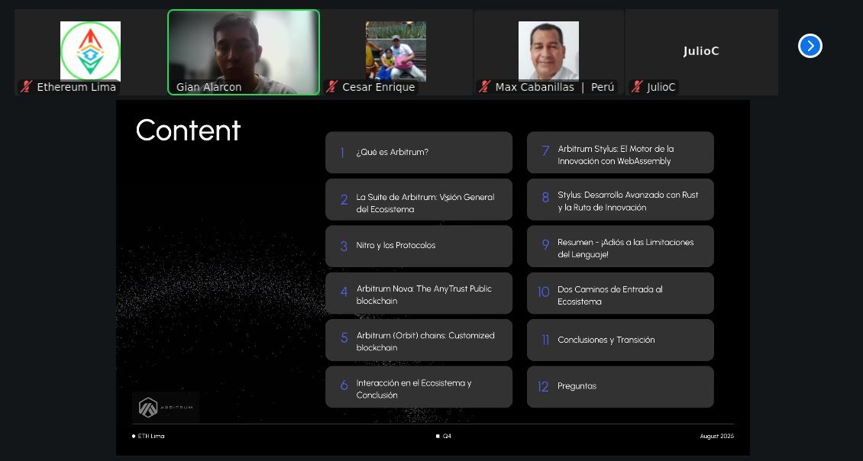Select the JulioC participant tile
The height and width of the screenshot is (461, 863).
pos(701,52)
